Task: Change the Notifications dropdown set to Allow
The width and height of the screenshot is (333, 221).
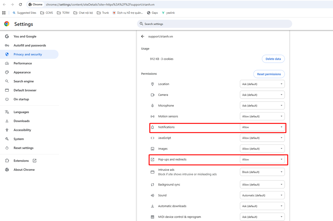Action: pyautogui.click(x=262, y=127)
